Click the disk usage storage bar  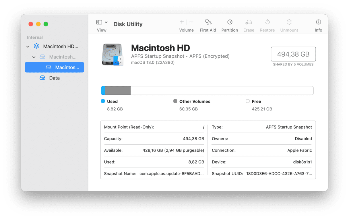207,91
